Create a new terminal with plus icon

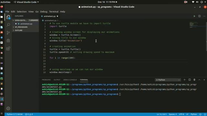[184, 80]
